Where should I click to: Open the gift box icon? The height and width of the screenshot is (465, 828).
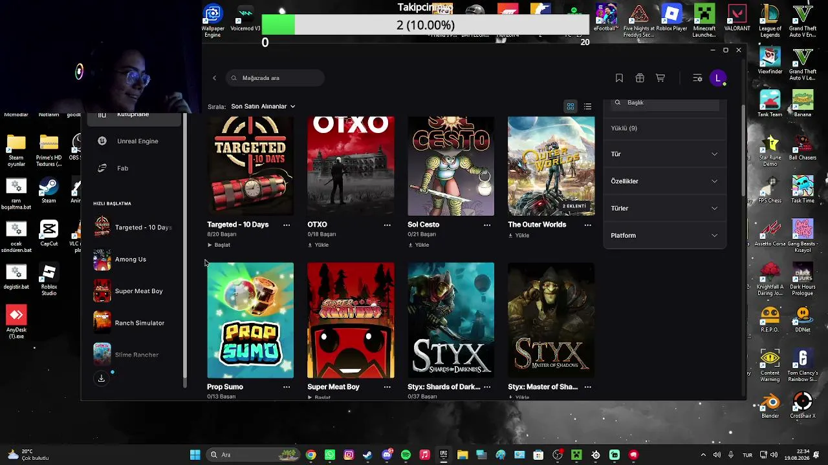640,78
